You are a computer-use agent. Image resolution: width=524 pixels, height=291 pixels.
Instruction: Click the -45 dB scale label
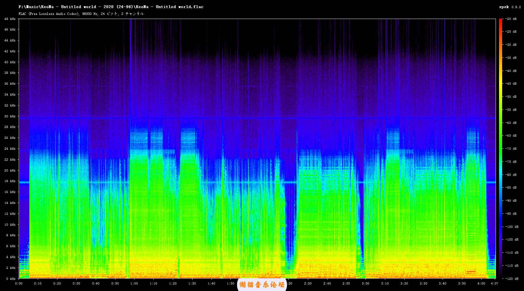click(511, 84)
